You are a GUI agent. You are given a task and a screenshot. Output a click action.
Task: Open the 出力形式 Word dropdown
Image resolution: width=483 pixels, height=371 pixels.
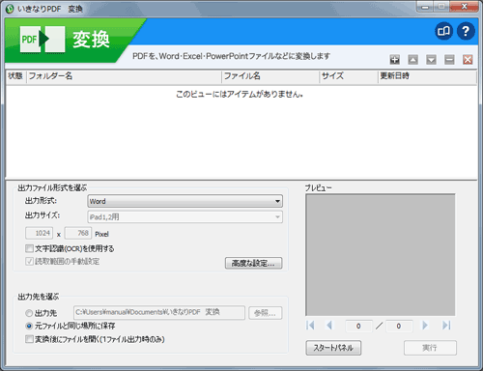coord(185,201)
